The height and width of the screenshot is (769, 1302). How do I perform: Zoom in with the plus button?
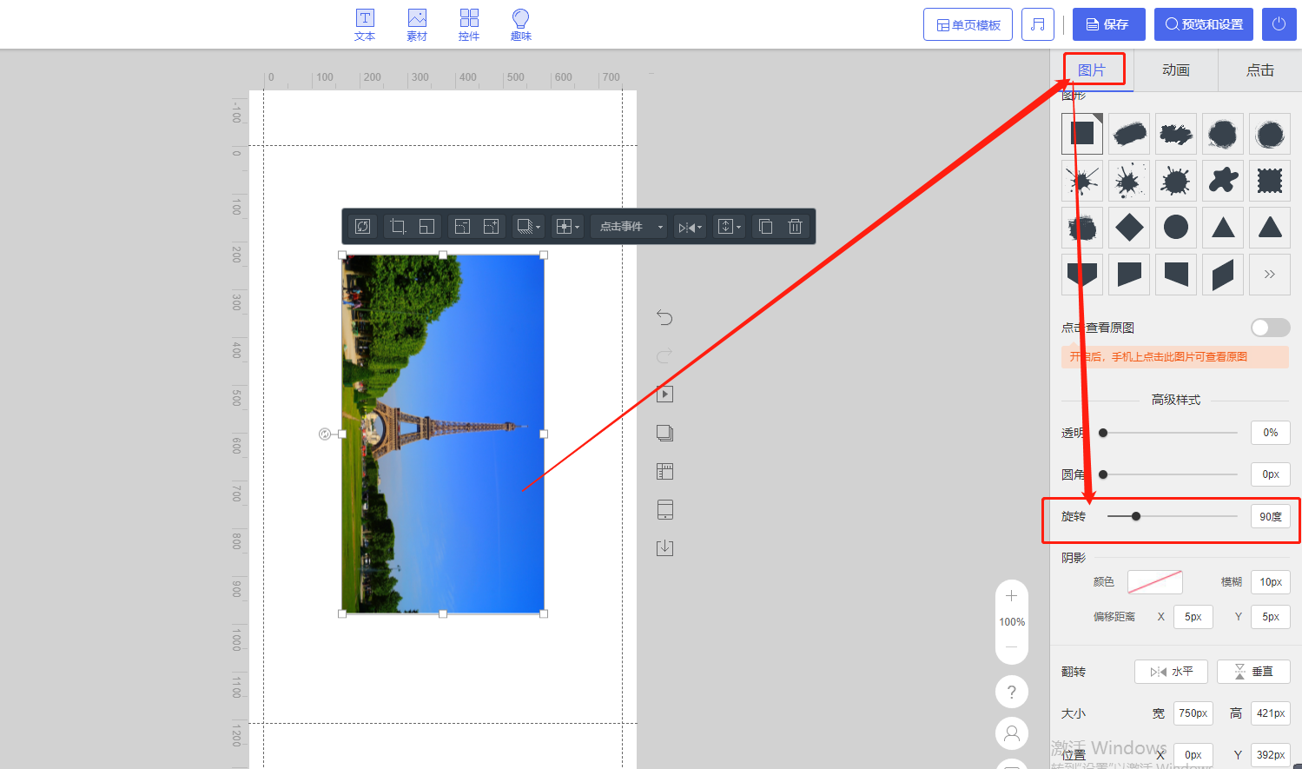pos(1011,596)
